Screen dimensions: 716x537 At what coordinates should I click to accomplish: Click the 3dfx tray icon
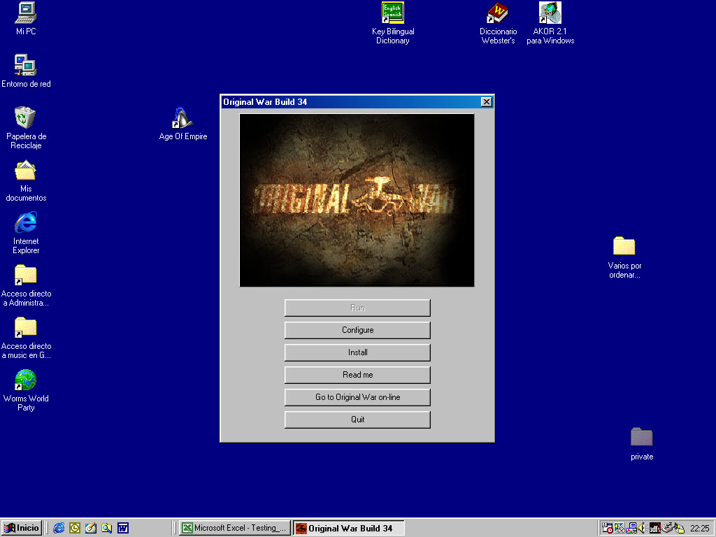pos(654,529)
